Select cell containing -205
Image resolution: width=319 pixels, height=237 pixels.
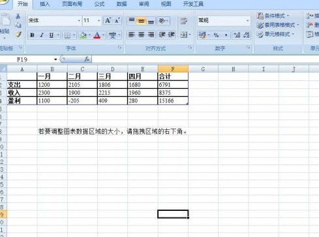click(x=82, y=101)
